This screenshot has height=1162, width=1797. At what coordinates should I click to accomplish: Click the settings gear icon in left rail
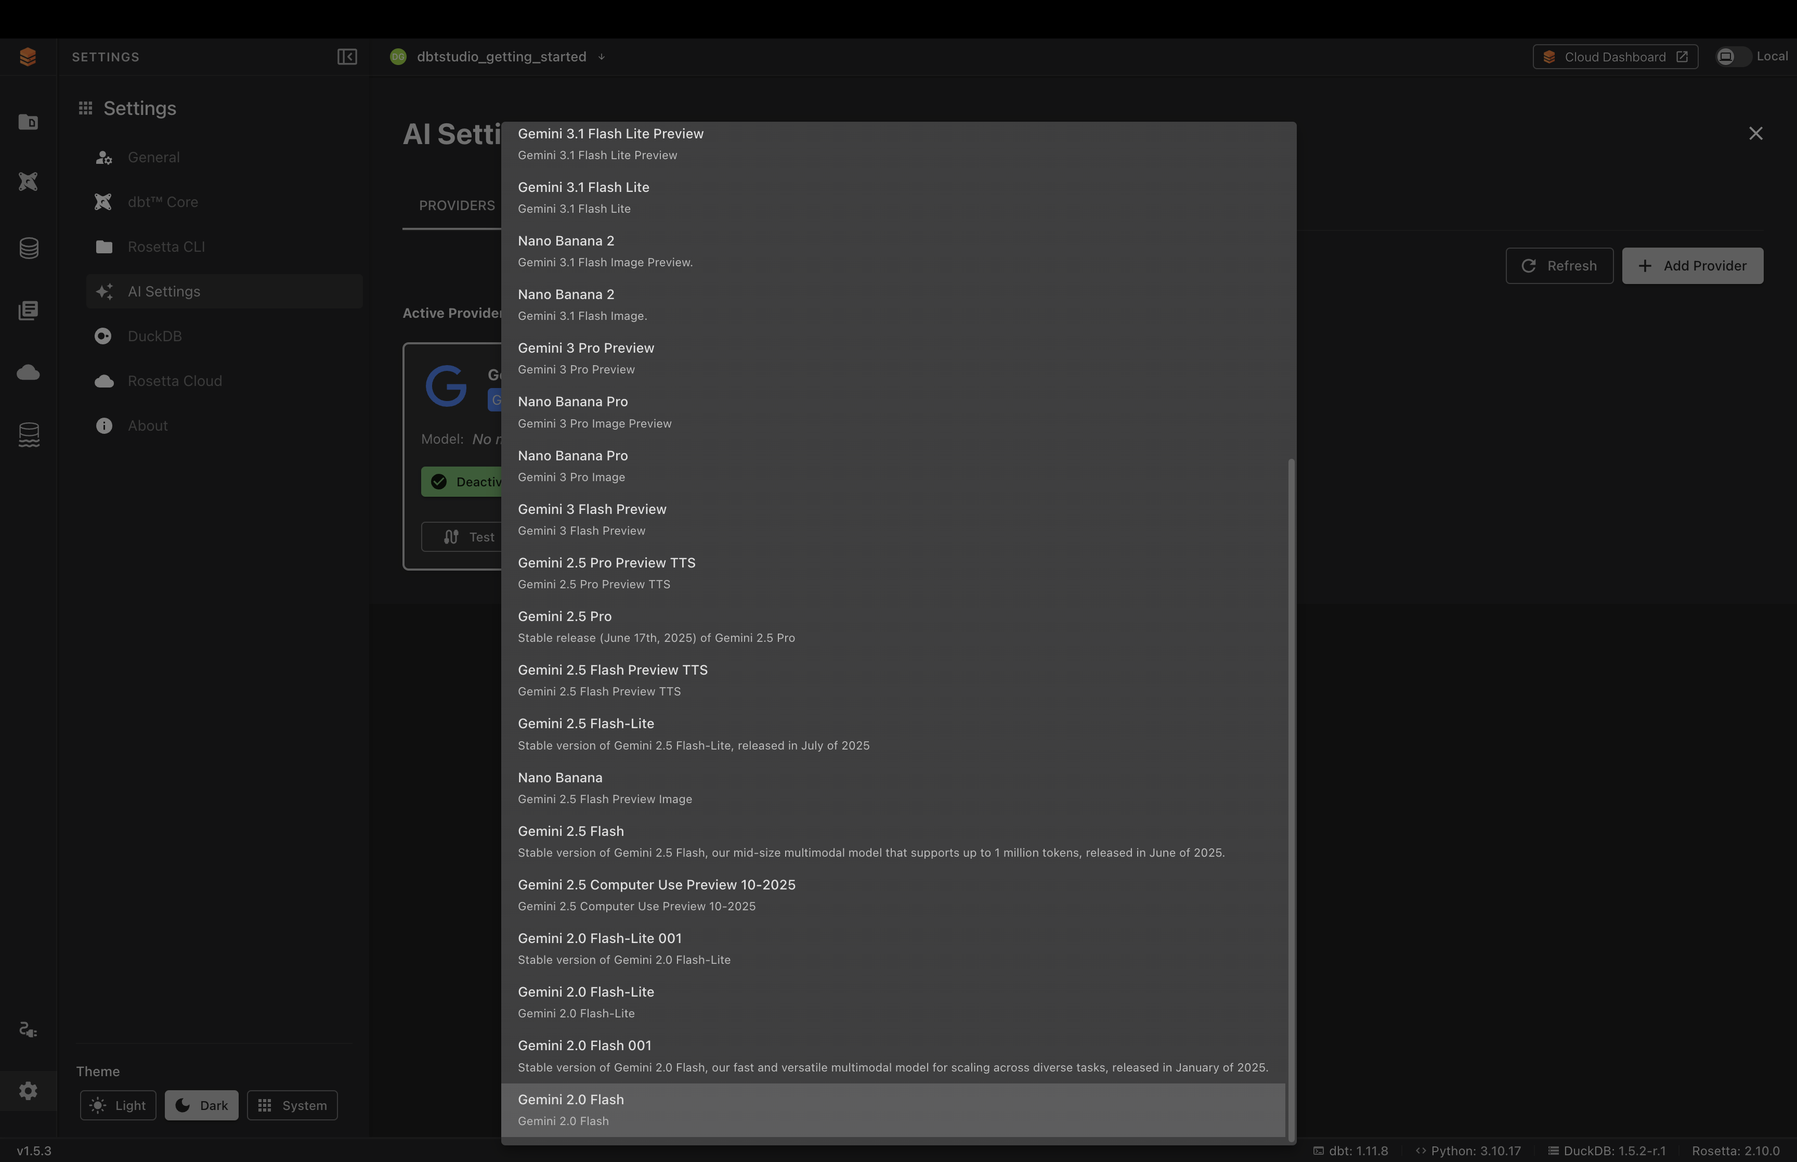(28, 1090)
